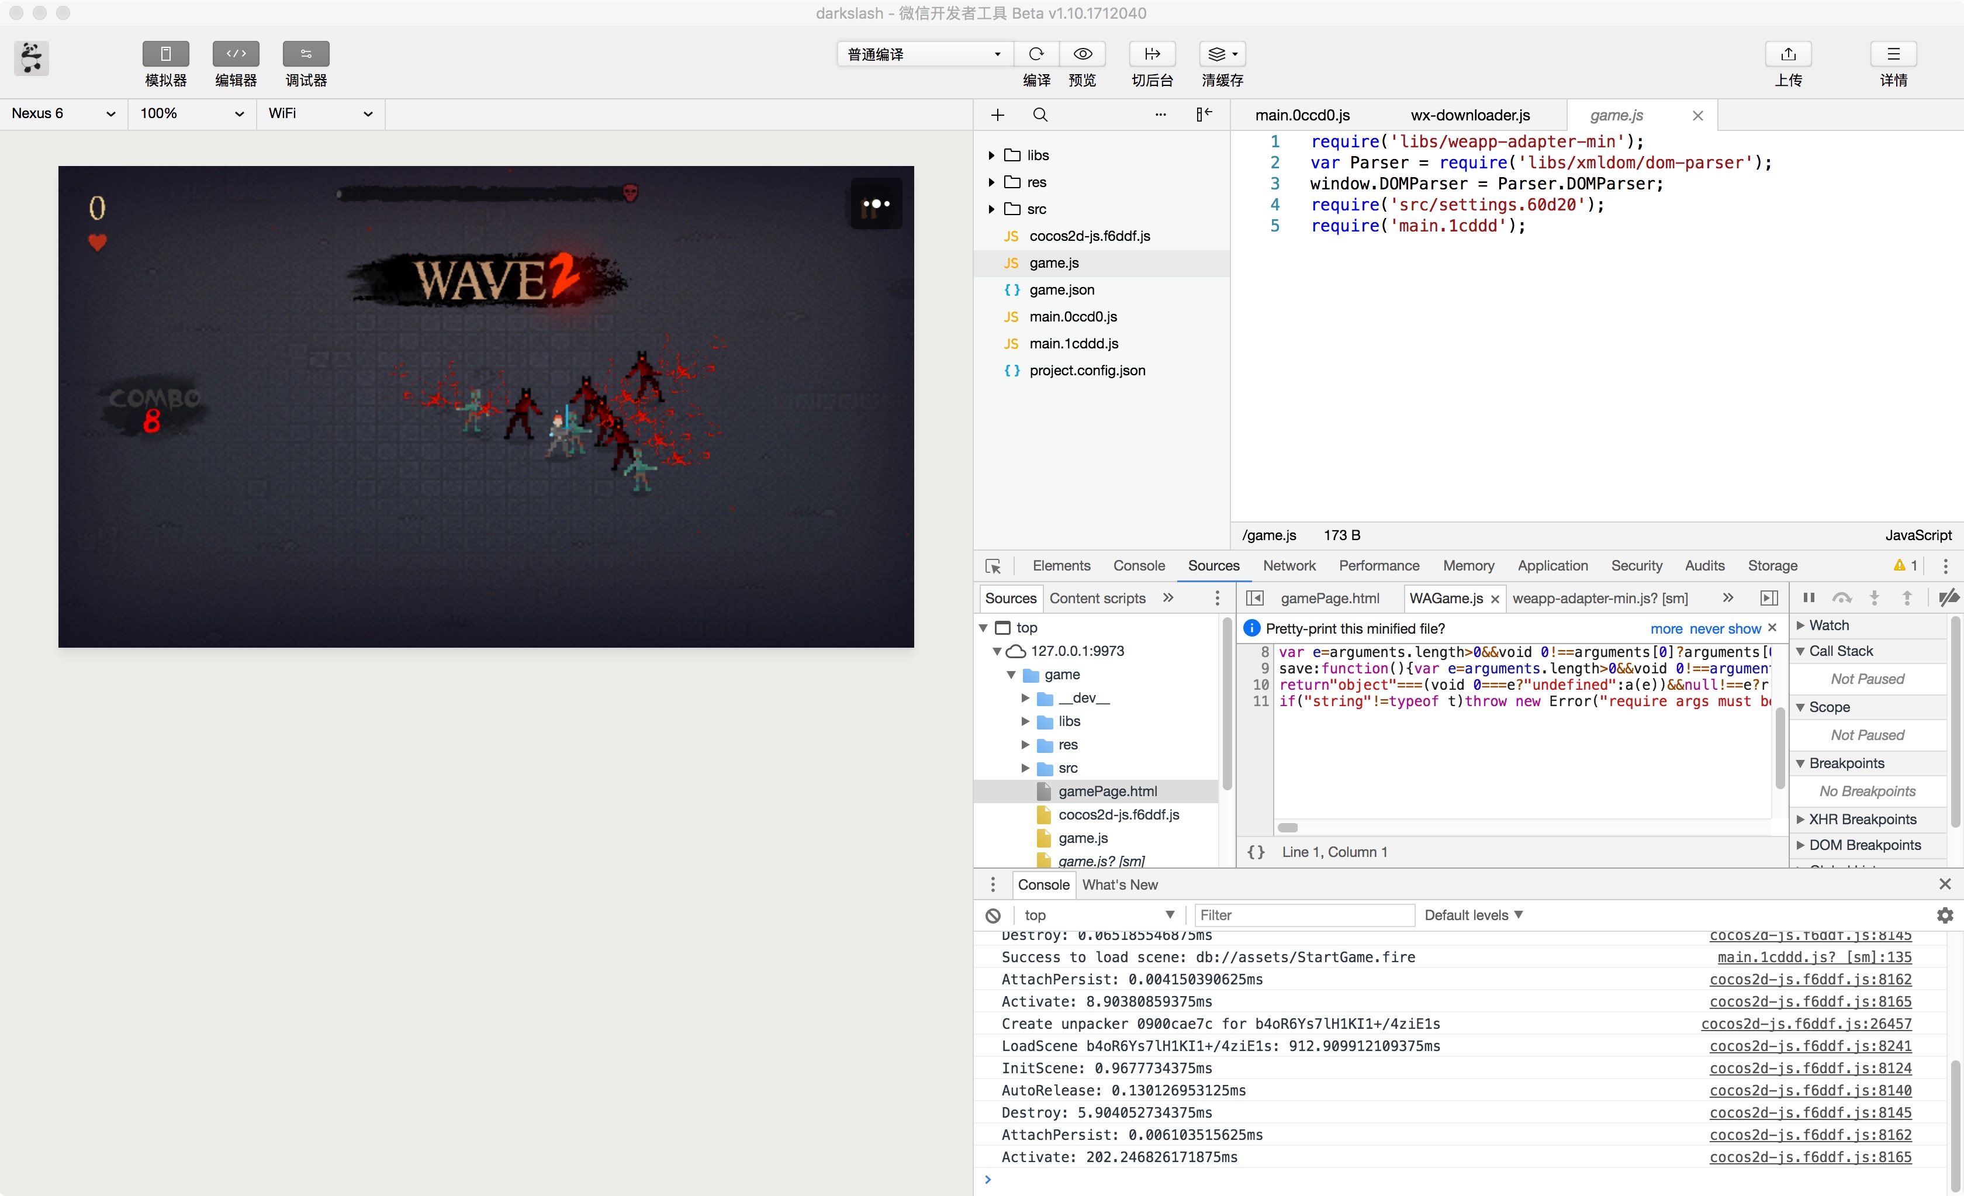This screenshot has width=1964, height=1196.
Task: Open the Network devtools tab
Action: coord(1289,566)
